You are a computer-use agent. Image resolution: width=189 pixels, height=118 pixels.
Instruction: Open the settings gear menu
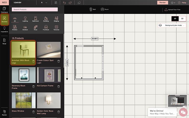173,3
